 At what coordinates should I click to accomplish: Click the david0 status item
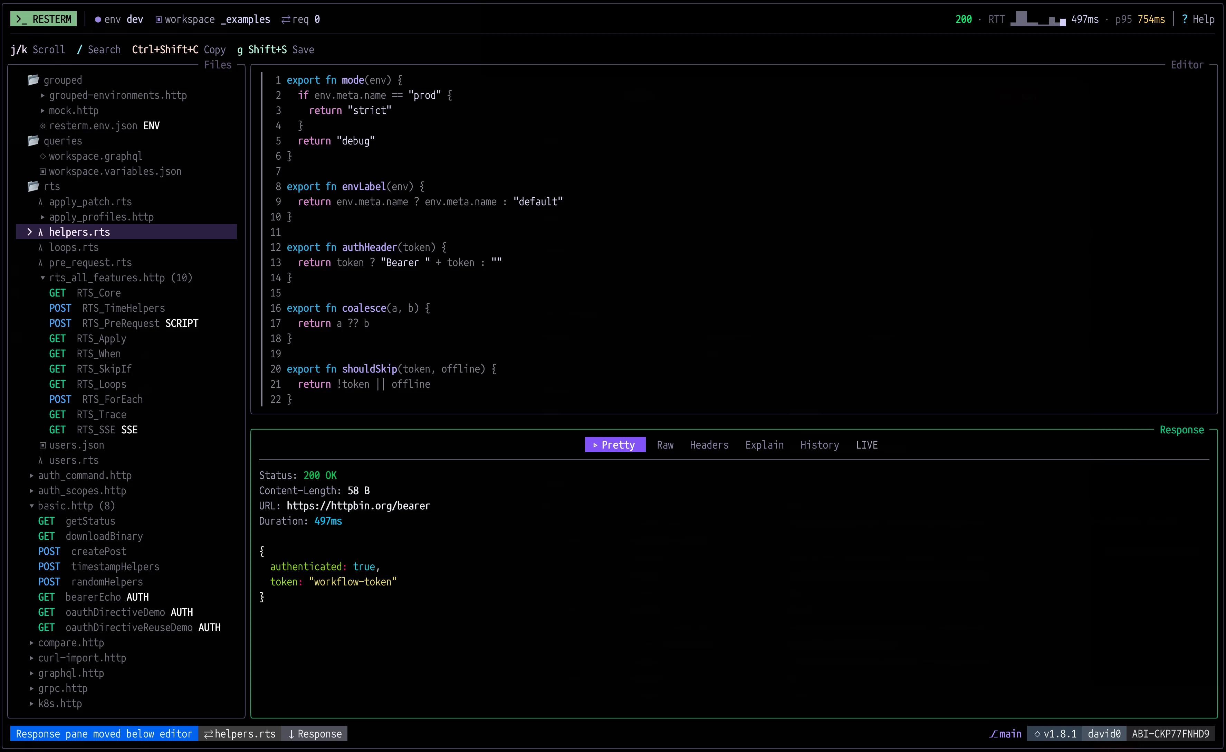pyautogui.click(x=1104, y=734)
